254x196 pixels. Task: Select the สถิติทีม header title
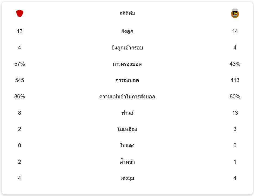click(x=127, y=13)
